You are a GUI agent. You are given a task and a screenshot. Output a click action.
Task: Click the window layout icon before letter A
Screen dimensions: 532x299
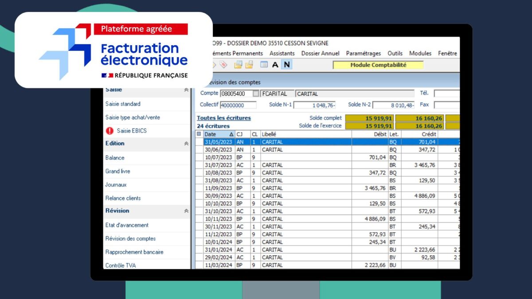point(264,65)
